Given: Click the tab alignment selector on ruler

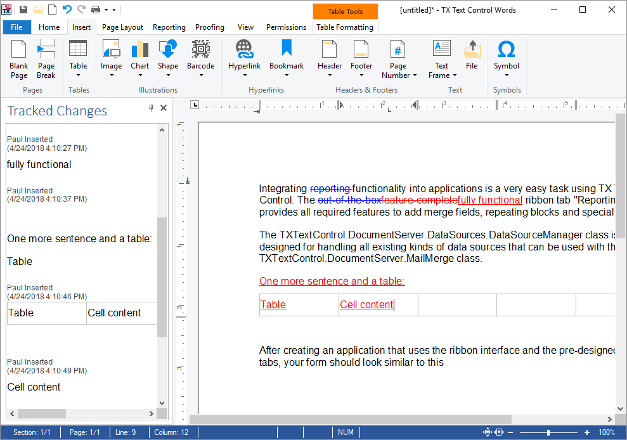Looking at the screenshot, I should (195, 105).
